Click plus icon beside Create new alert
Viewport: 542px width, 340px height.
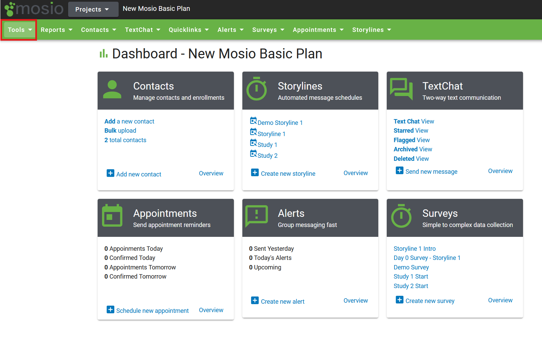tap(255, 300)
